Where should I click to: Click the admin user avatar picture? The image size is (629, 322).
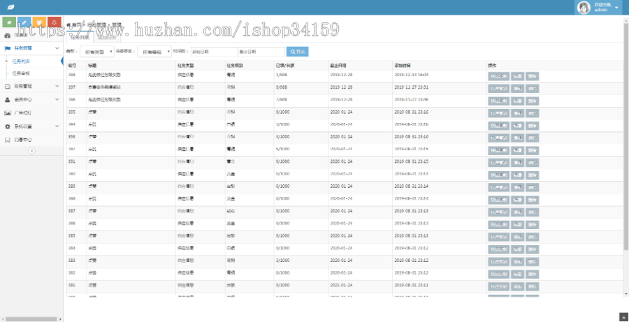pyautogui.click(x=584, y=7)
